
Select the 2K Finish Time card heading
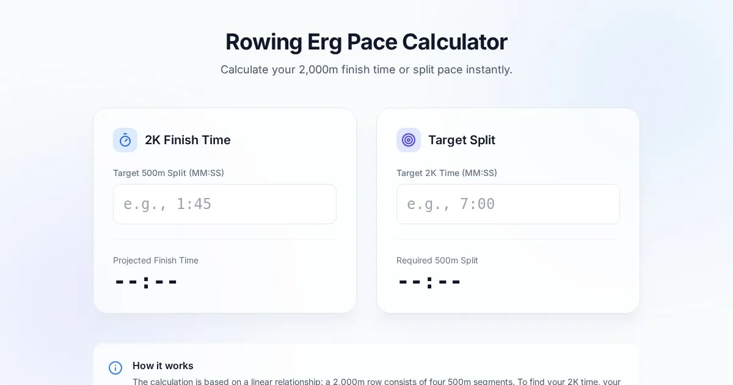coord(188,140)
